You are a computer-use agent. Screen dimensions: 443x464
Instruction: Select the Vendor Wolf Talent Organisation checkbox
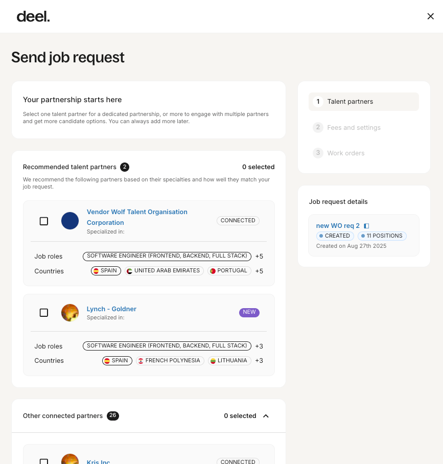coord(44,221)
